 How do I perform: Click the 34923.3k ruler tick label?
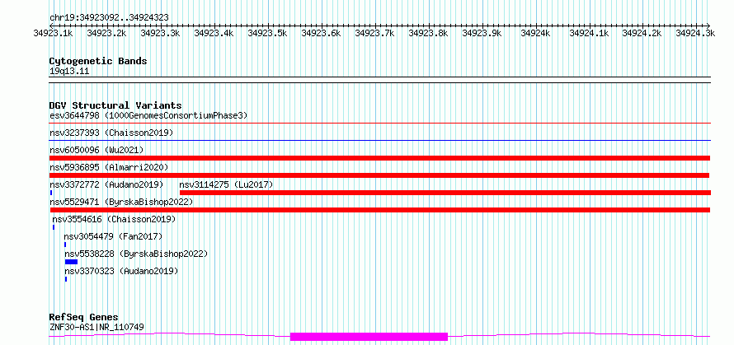coord(161,33)
